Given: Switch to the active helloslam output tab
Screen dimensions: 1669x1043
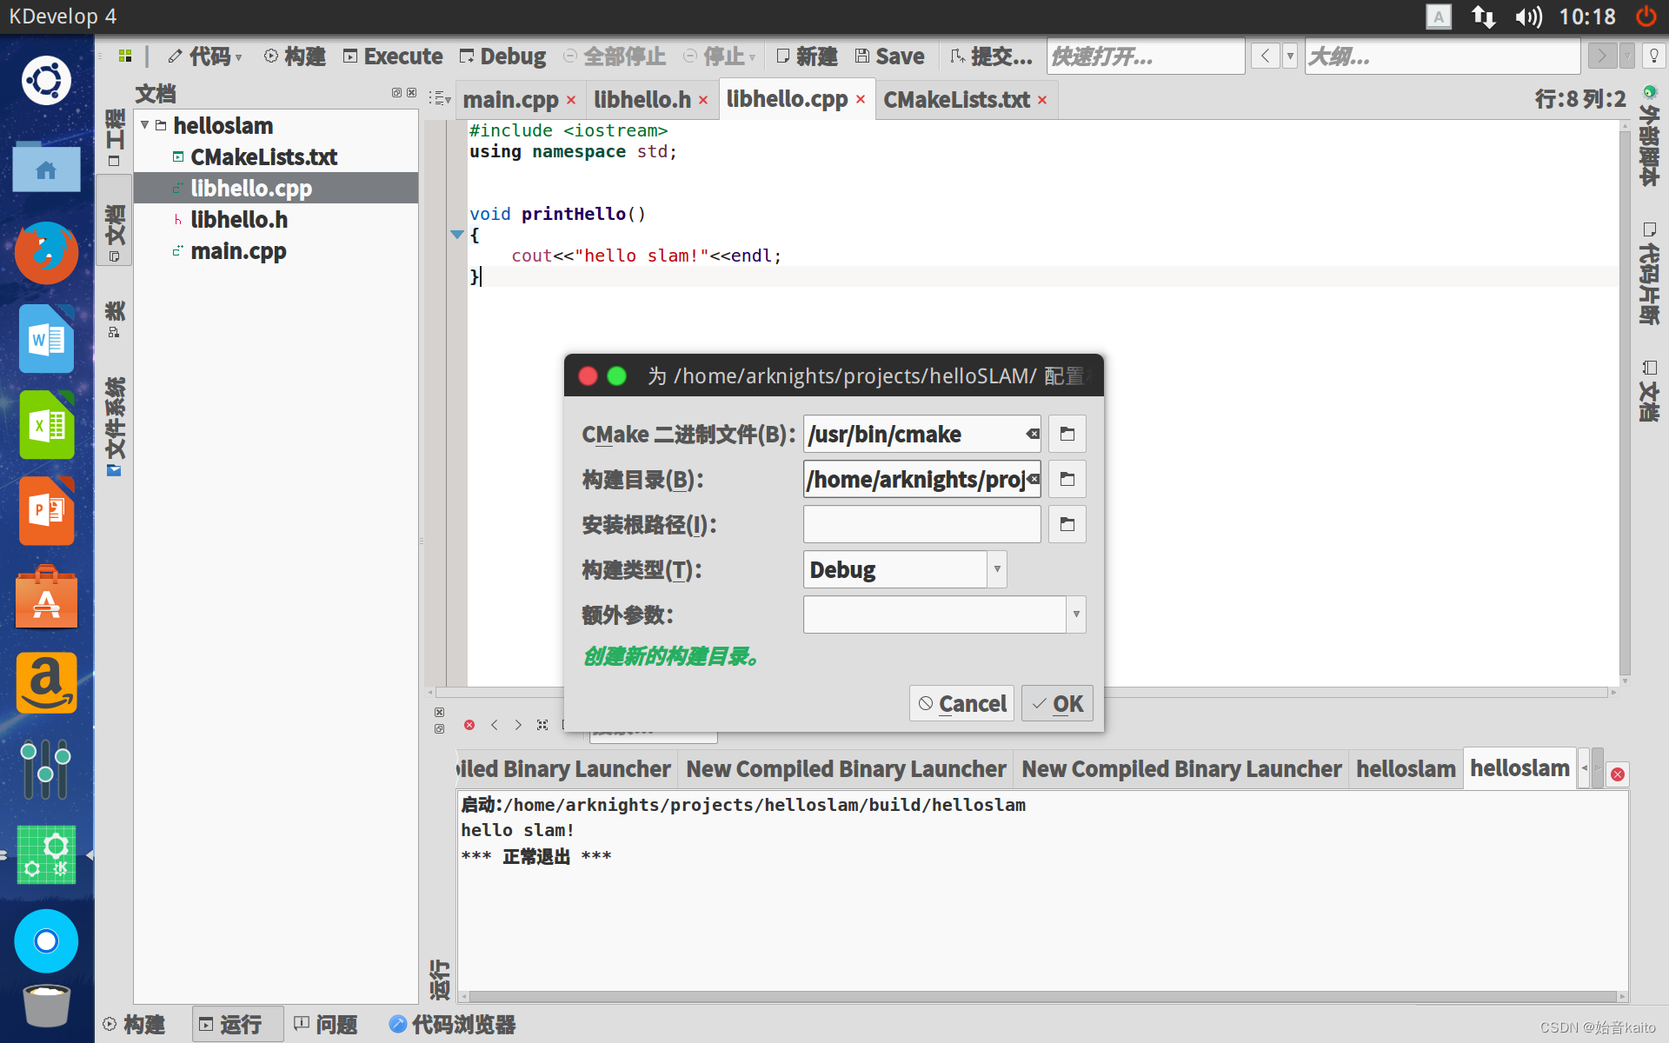Looking at the screenshot, I should [x=1519, y=768].
